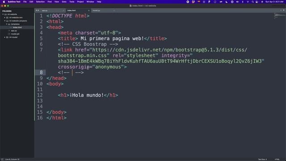Screen dimensions: 286x161
Task: Click the Line 8, Column status text
Action: (x=12, y=159)
